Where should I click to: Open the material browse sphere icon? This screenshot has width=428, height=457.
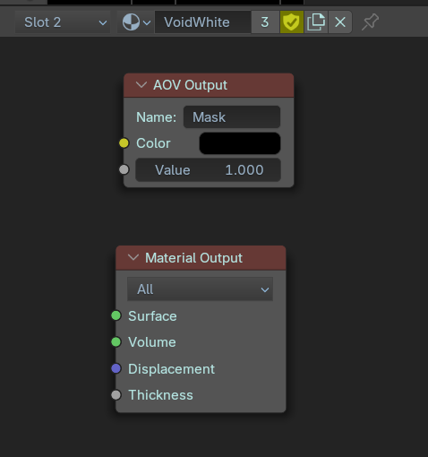[136, 22]
